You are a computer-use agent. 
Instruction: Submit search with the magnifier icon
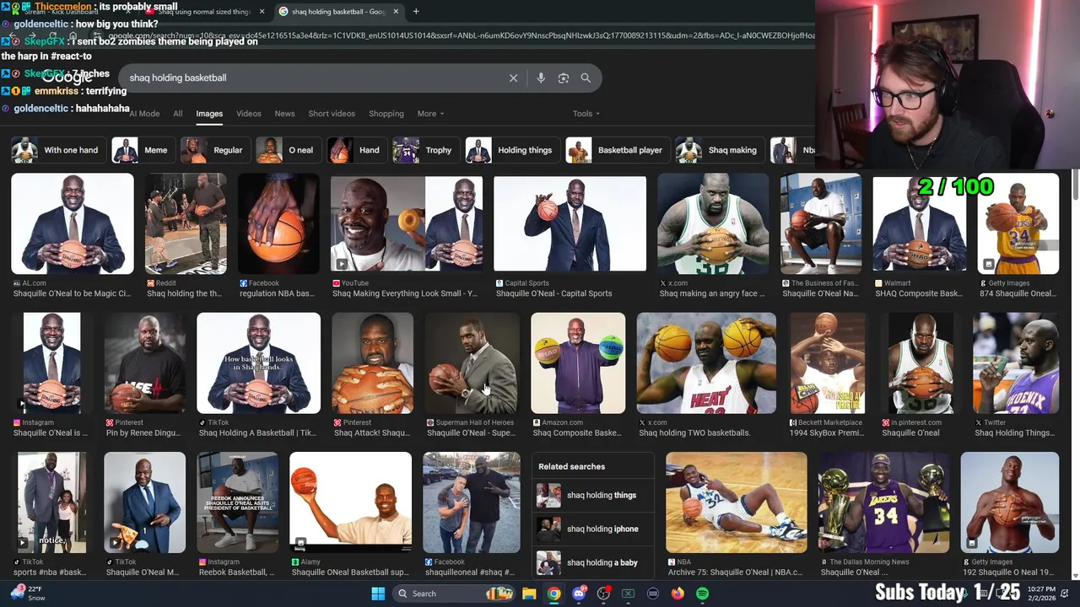coord(586,78)
